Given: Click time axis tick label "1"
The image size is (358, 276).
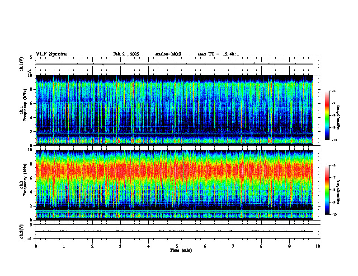Looking at the screenshot, I should tap(64, 246).
